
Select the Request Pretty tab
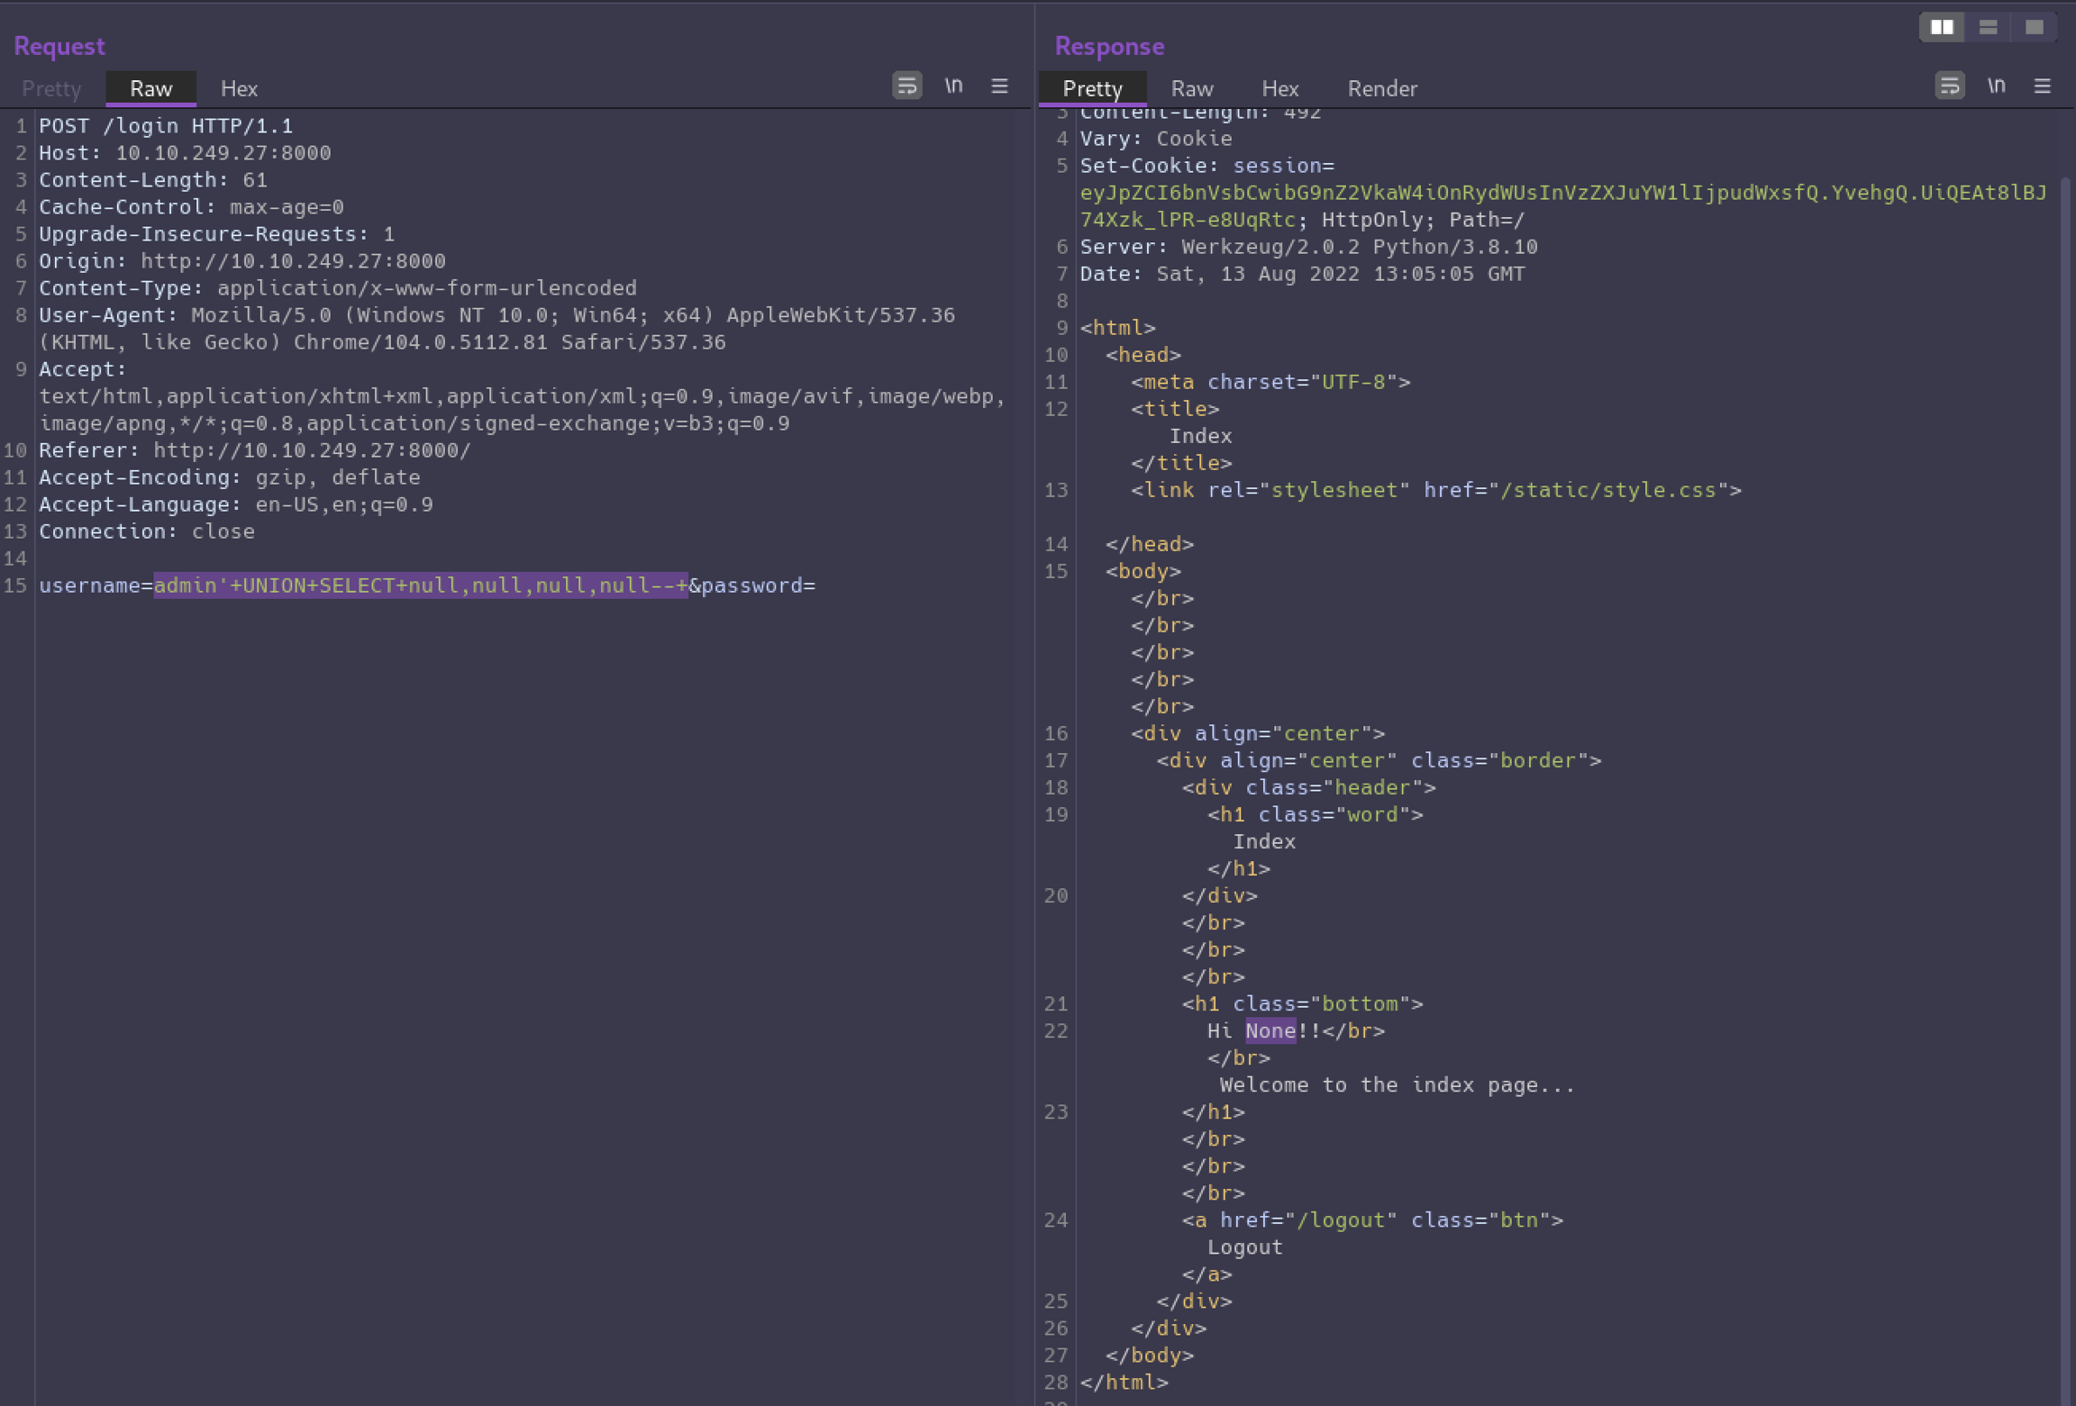(x=51, y=88)
